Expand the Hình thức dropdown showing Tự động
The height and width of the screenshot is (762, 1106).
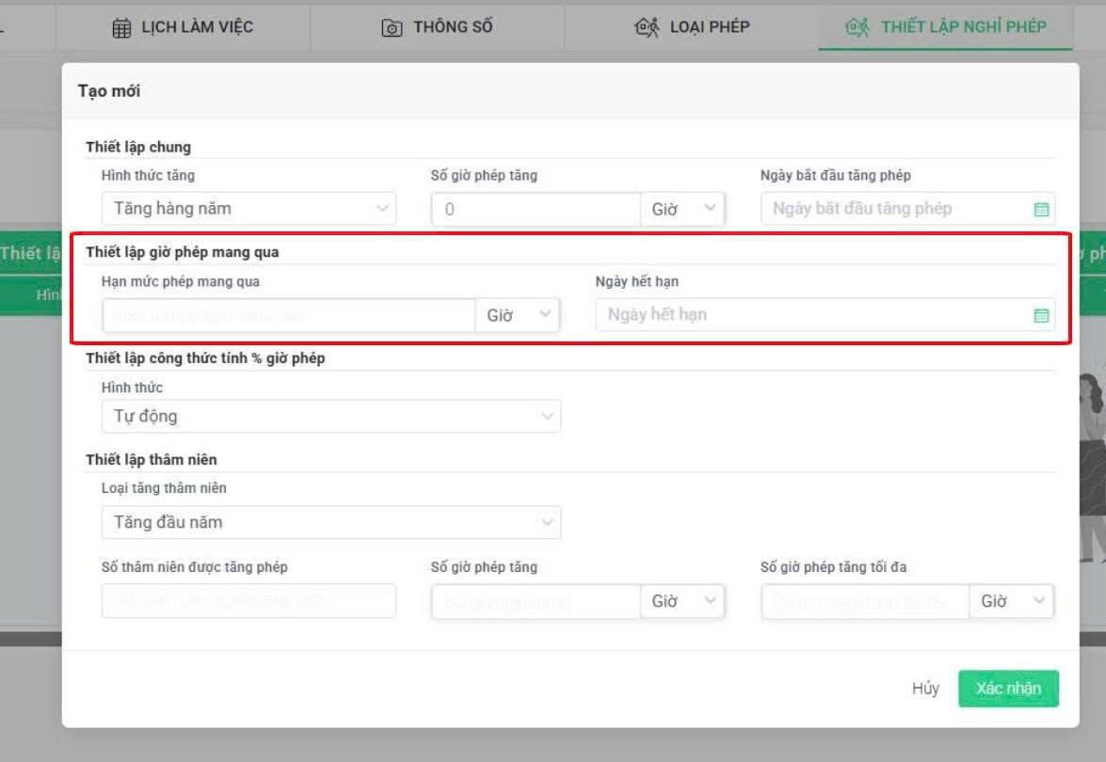[x=331, y=416]
